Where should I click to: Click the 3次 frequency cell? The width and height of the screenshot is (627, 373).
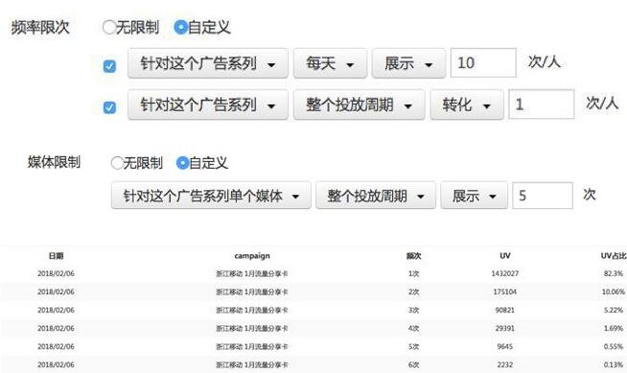pyautogui.click(x=414, y=311)
